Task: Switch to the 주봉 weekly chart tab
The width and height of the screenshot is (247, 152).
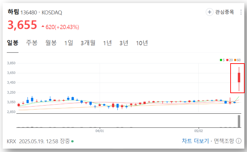Action: click(x=32, y=43)
